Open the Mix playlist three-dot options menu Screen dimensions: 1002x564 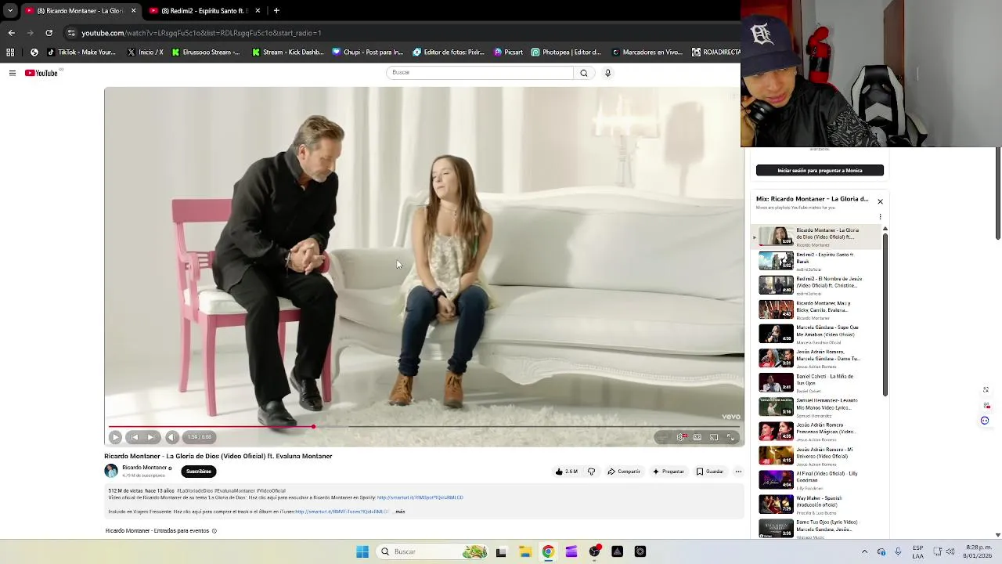coord(880,217)
